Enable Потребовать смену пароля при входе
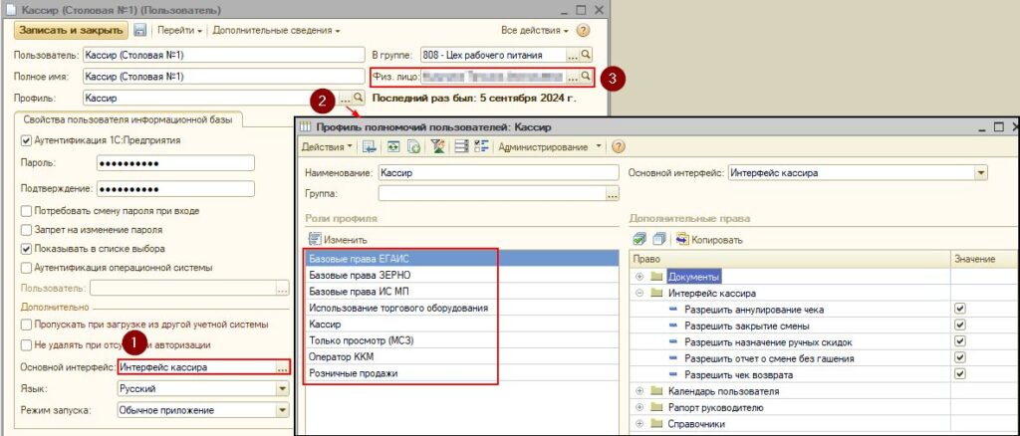 (26, 211)
